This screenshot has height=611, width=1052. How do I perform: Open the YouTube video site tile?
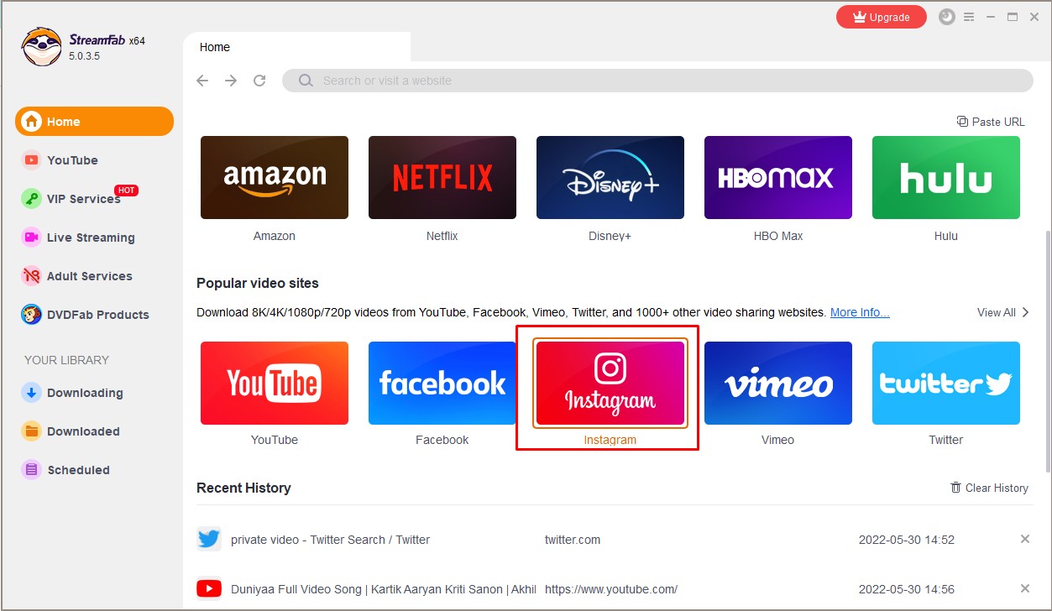275,383
